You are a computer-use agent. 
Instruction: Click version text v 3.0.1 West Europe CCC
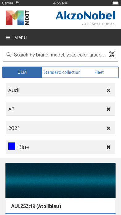[x=98, y=24]
